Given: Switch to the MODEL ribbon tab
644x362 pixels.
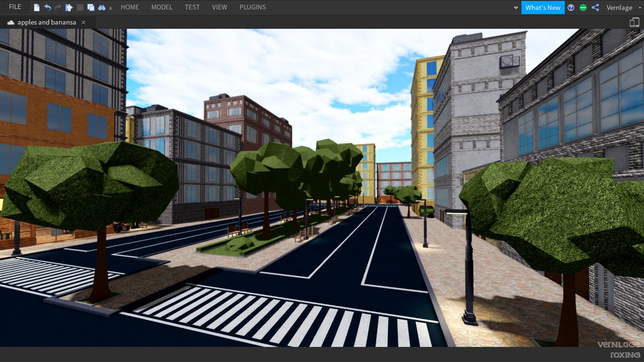Looking at the screenshot, I should (x=162, y=8).
